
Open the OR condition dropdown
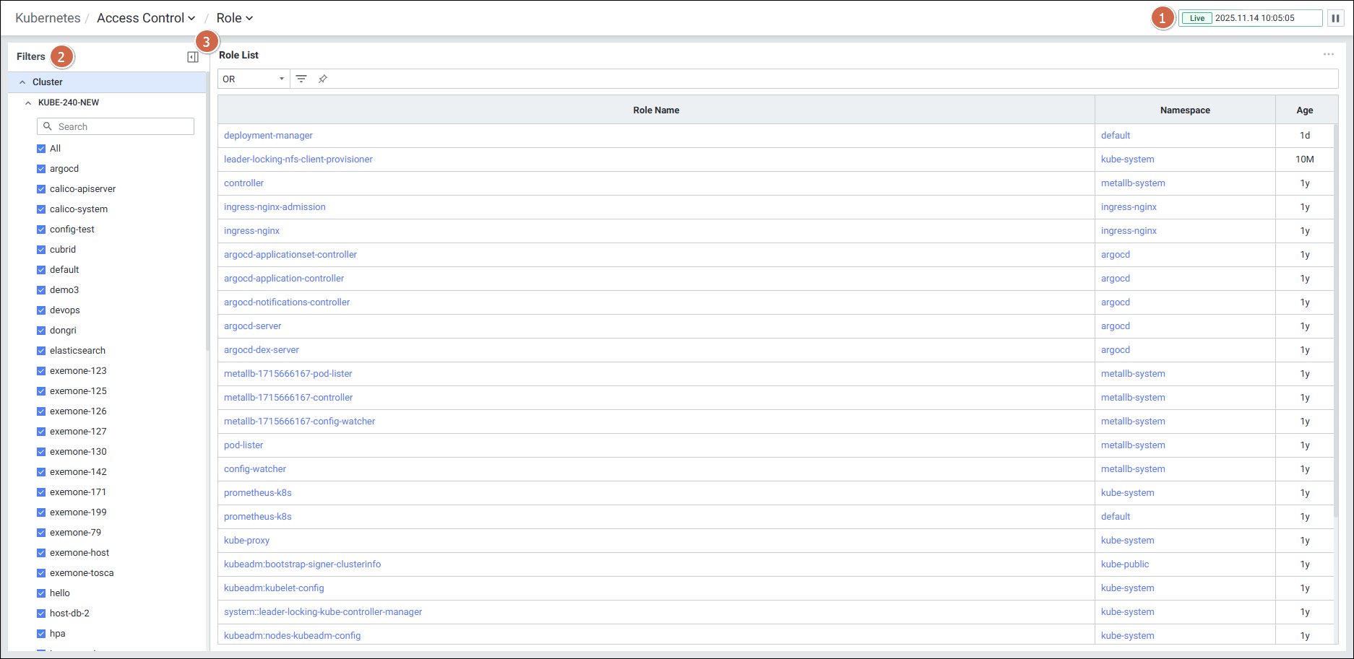[x=253, y=79]
